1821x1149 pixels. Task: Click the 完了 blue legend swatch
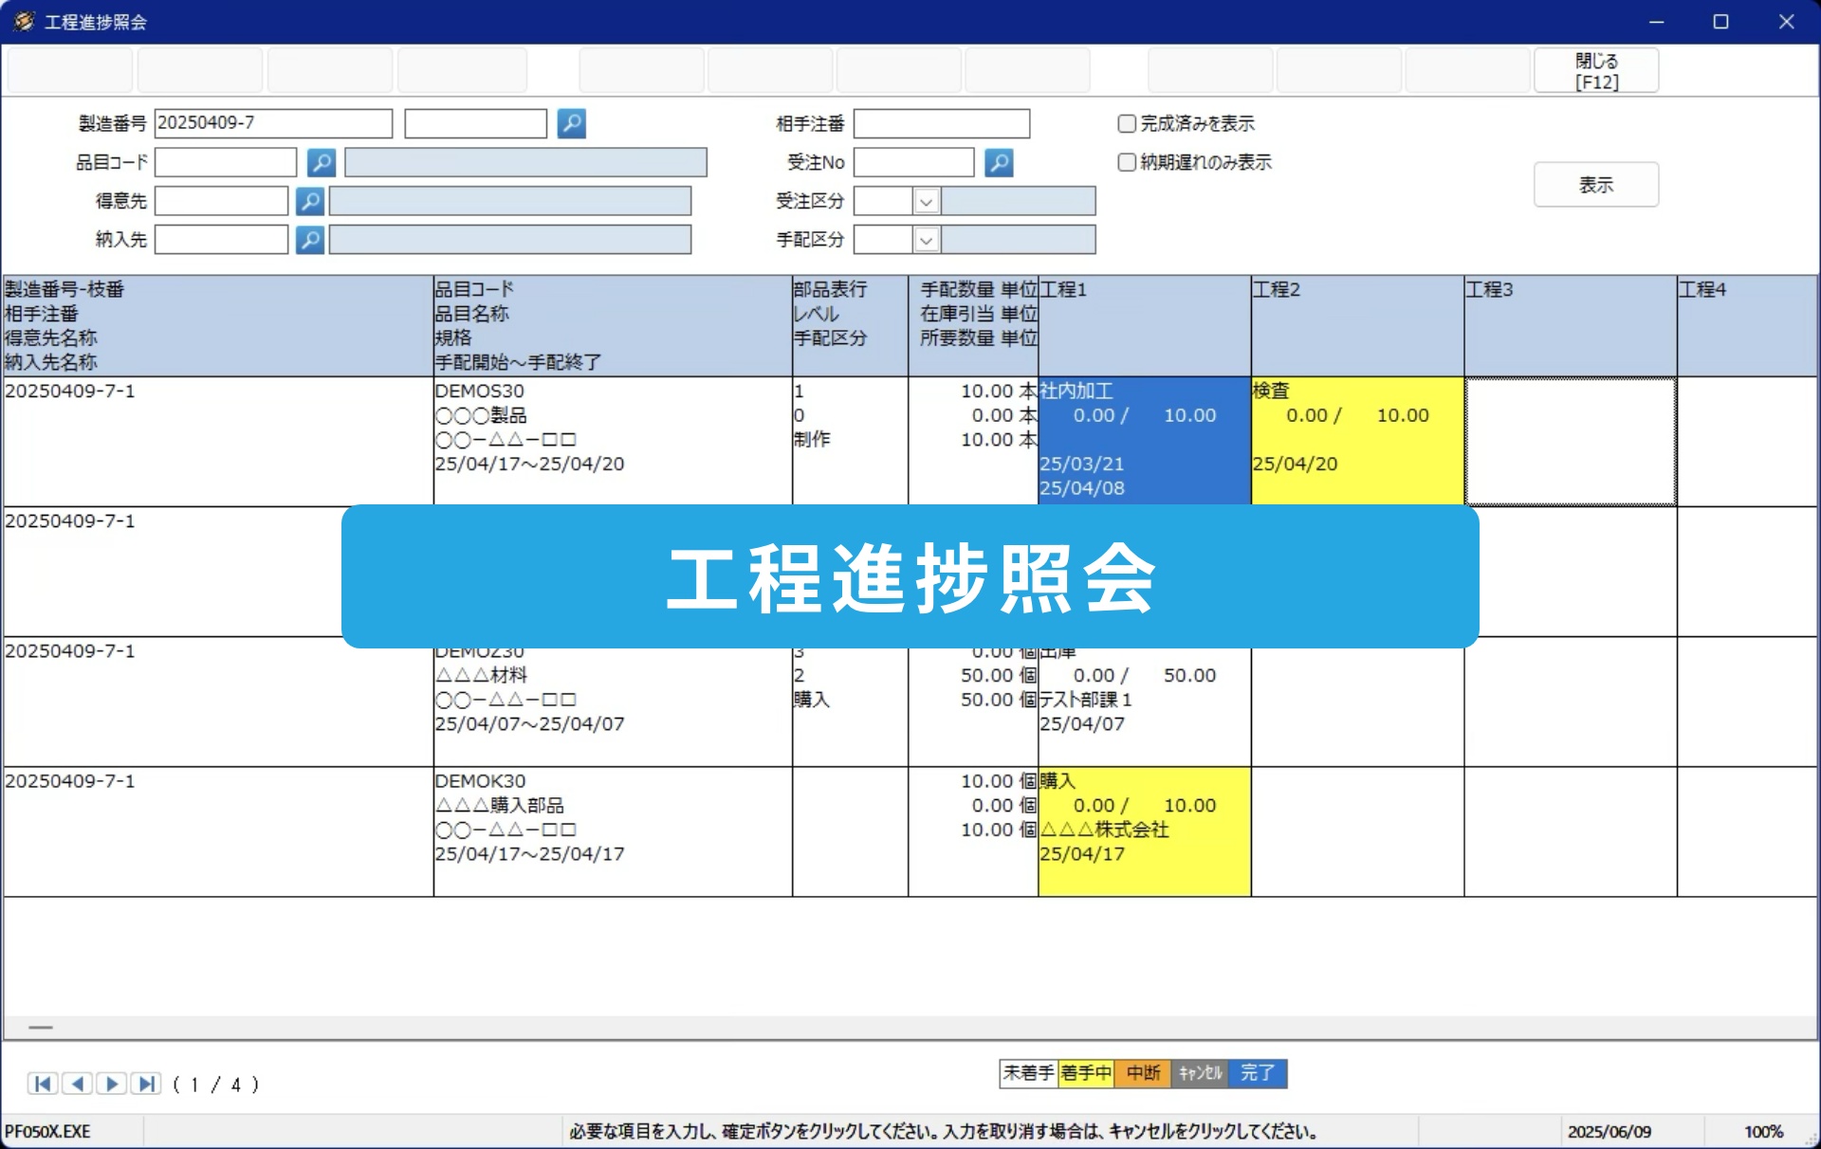click(1258, 1073)
